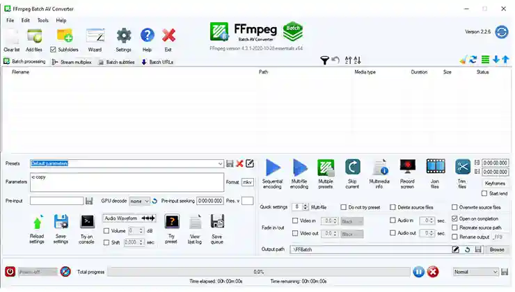Open the Trim files scissors tool
The height and width of the screenshot is (292, 515).
click(462, 167)
